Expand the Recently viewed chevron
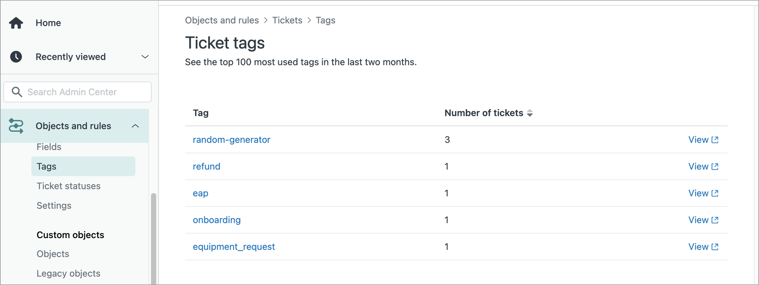 (145, 57)
